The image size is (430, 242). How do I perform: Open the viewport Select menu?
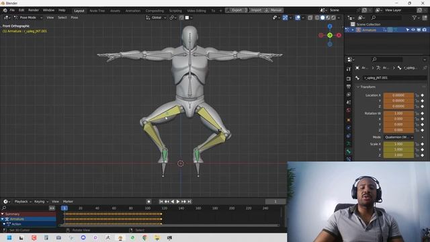62,17
